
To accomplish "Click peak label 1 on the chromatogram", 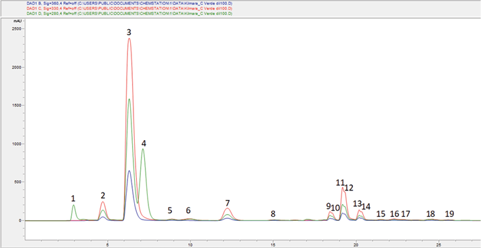I will coord(73,199).
